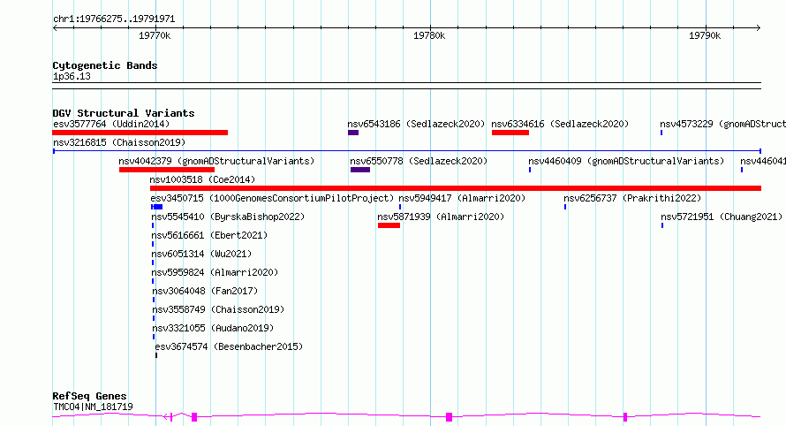Open nsv6334616 (Sedlazeck2020) variant
This screenshot has width=786, height=426.
[560, 124]
